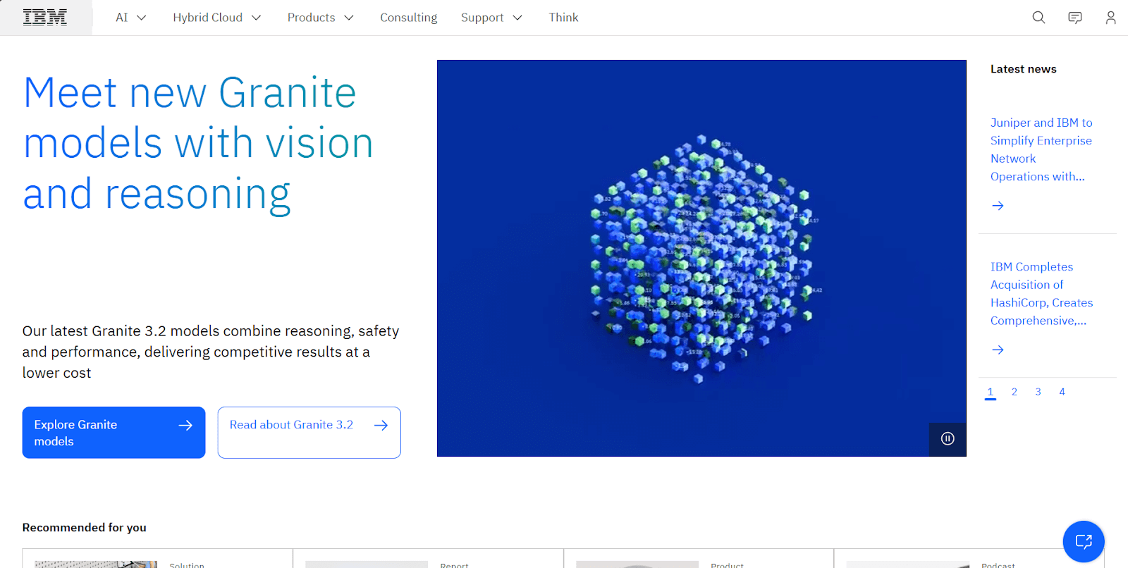The height and width of the screenshot is (568, 1128).
Task: Open Juniper and IBM news headline
Action: pyautogui.click(x=1041, y=149)
